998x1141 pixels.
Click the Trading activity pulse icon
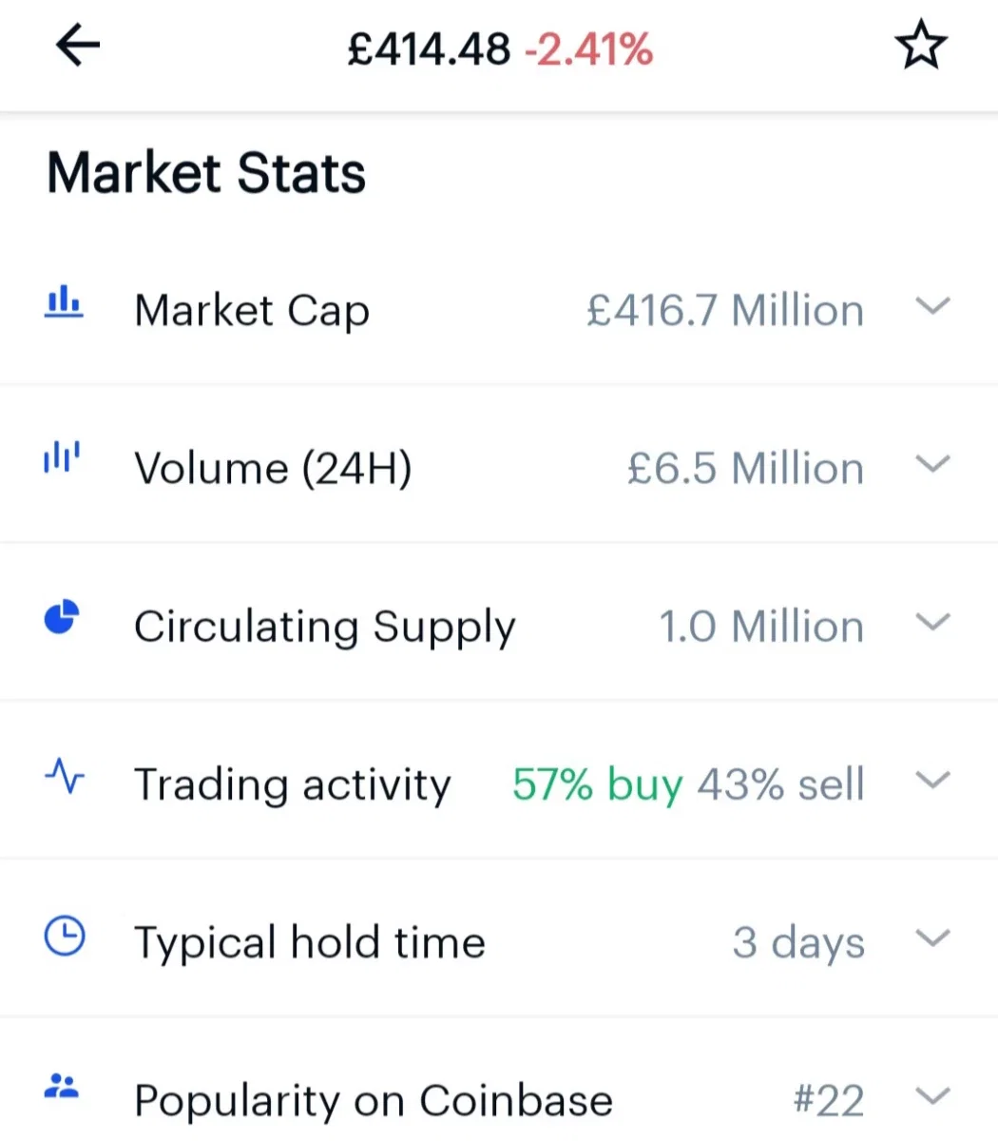[64, 777]
